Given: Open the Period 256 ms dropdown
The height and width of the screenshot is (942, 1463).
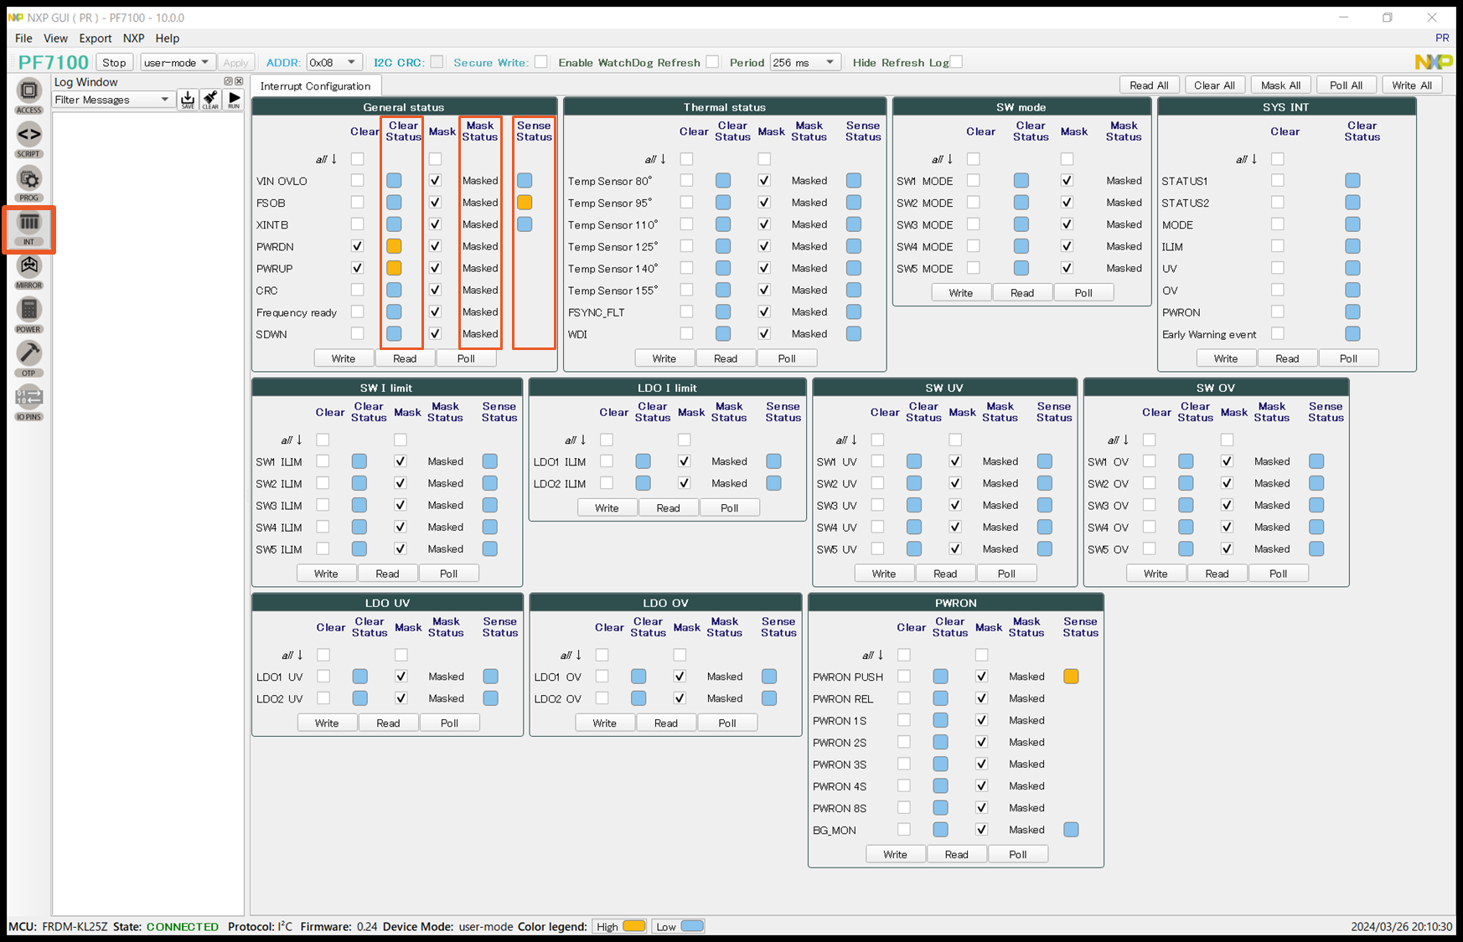Looking at the screenshot, I should point(804,62).
